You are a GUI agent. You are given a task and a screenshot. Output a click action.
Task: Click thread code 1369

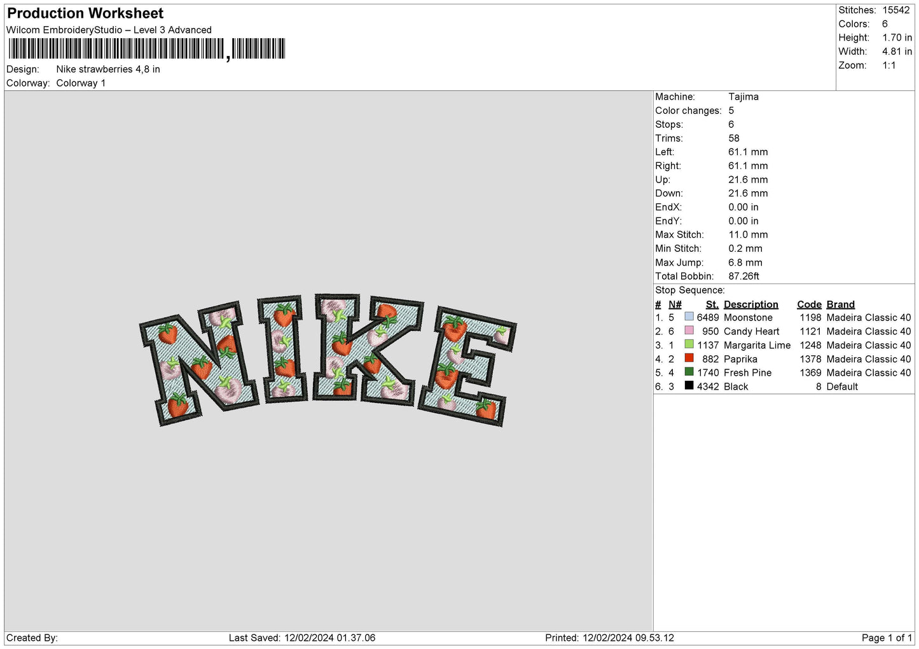[x=810, y=372]
